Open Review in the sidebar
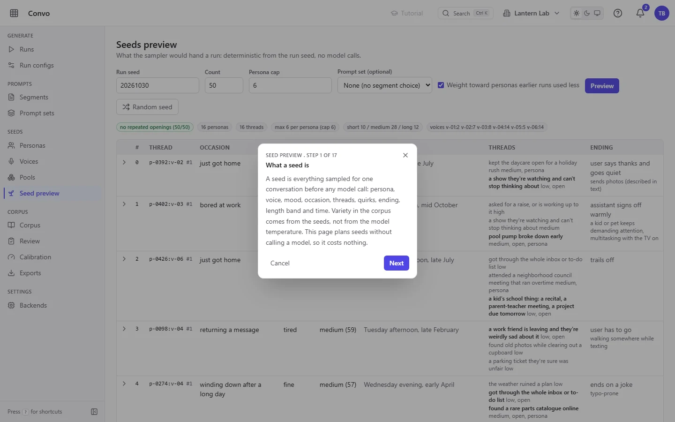Viewport: 675px width, 422px height. coord(52,241)
